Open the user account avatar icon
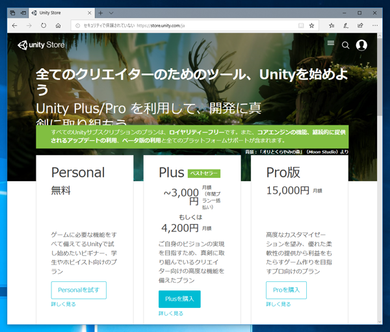The width and height of the screenshot is (390, 332). pyautogui.click(x=361, y=45)
